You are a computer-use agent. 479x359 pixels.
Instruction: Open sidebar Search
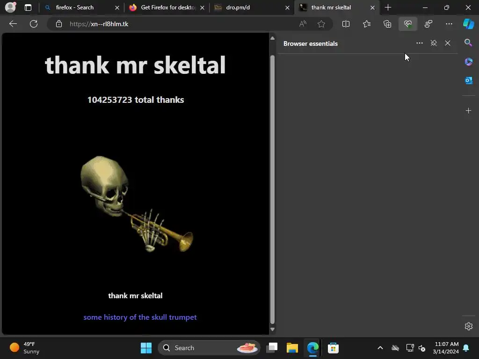point(468,43)
